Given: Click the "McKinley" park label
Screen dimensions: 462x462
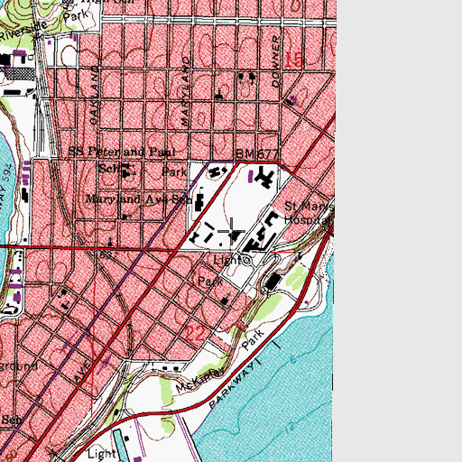Looking at the screenshot, I should tap(200, 380).
